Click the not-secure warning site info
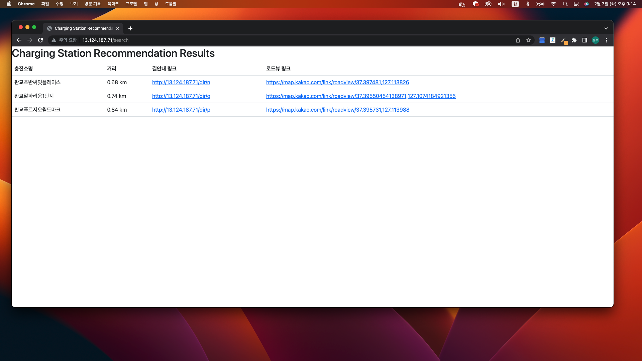Image resolution: width=642 pixels, height=361 pixels. click(64, 40)
